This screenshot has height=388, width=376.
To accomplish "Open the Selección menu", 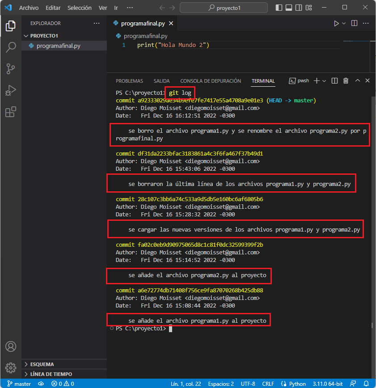I will pyautogui.click(x=80, y=8).
